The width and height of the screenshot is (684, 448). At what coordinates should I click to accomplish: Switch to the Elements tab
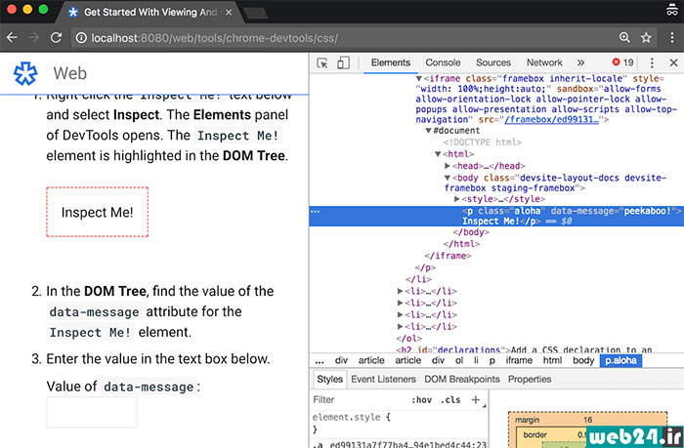coord(391,62)
